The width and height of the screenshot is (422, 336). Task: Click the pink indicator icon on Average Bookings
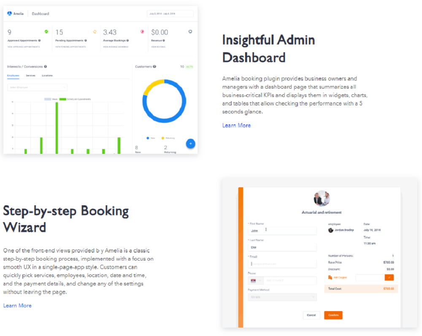pos(142,31)
